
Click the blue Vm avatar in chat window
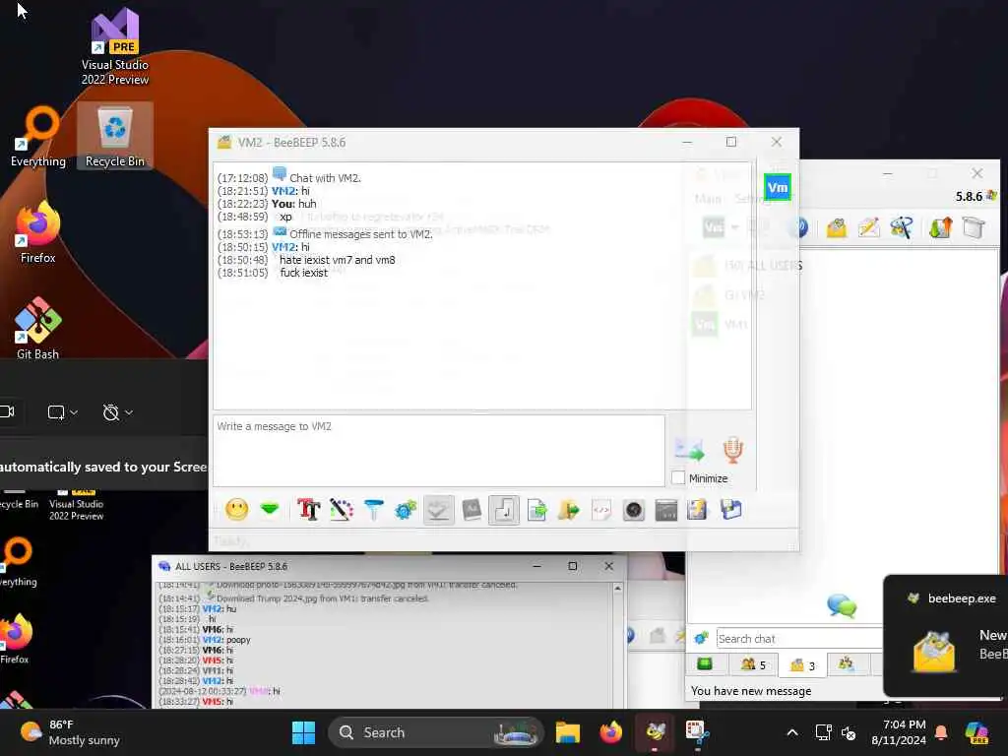778,188
